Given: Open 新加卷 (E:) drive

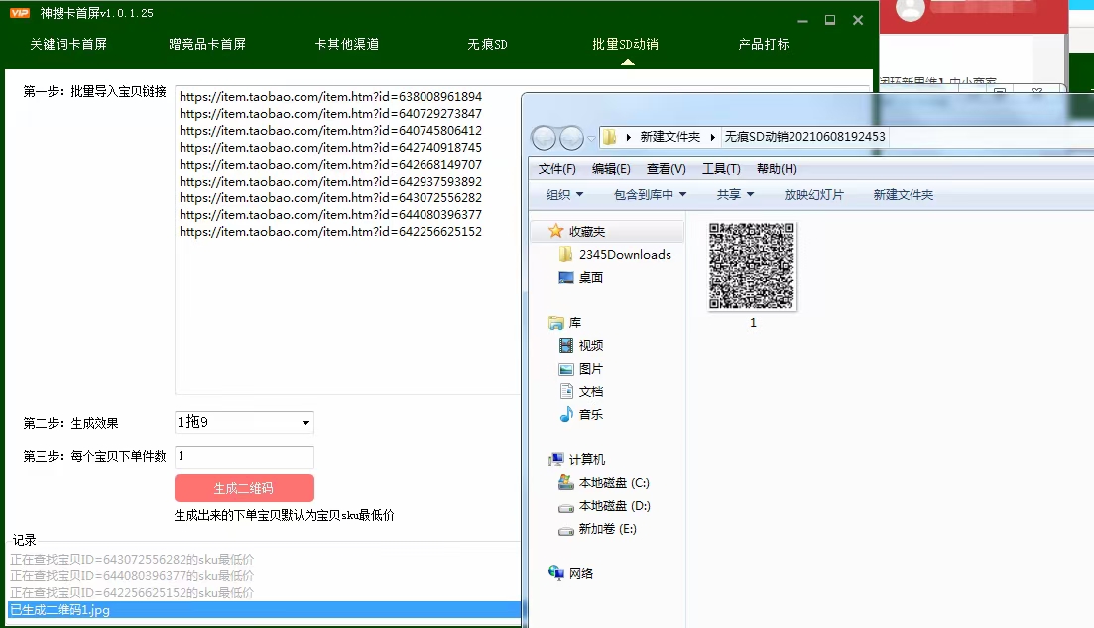Looking at the screenshot, I should tap(596, 529).
